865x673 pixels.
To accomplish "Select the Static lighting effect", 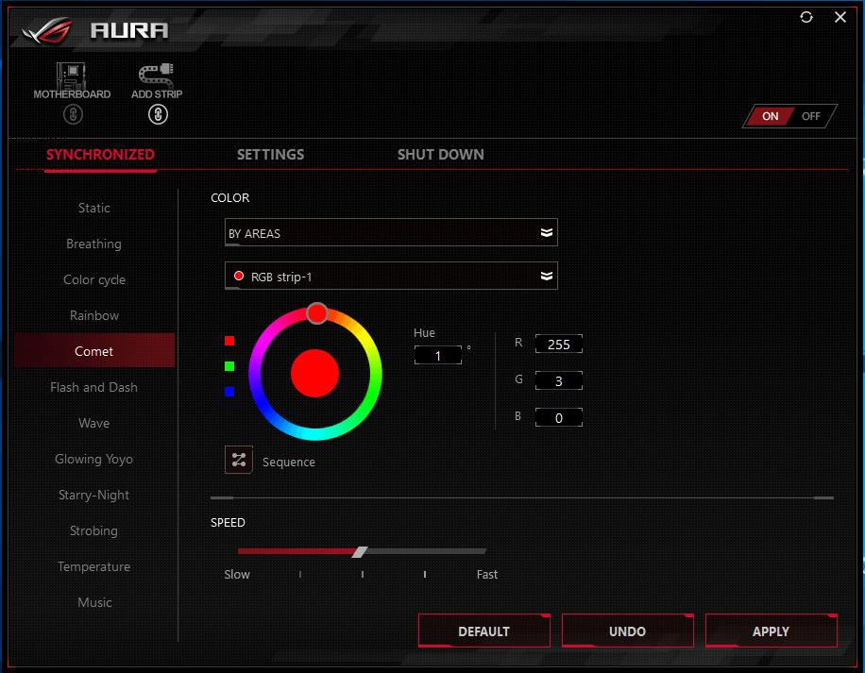I will coord(94,208).
